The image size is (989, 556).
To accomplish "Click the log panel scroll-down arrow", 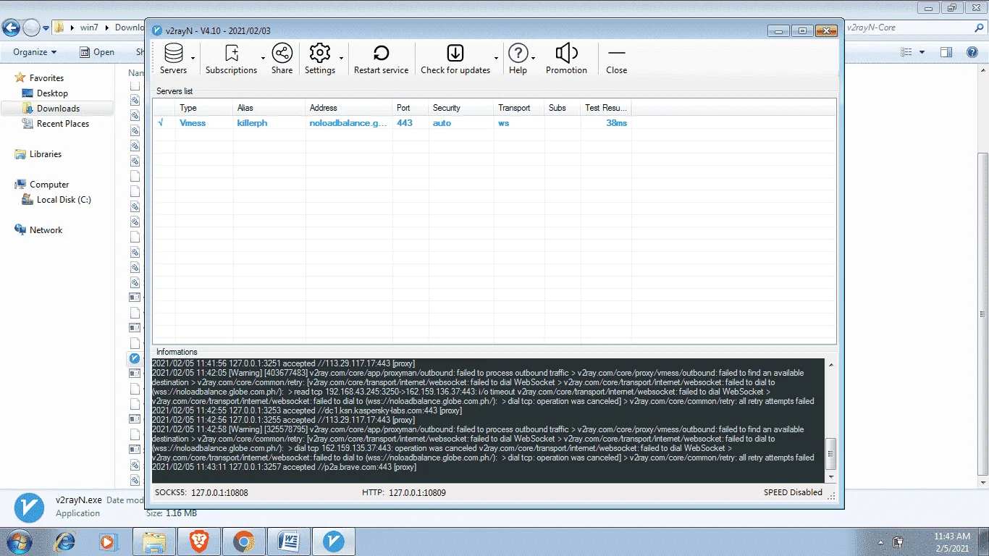I will (830, 478).
